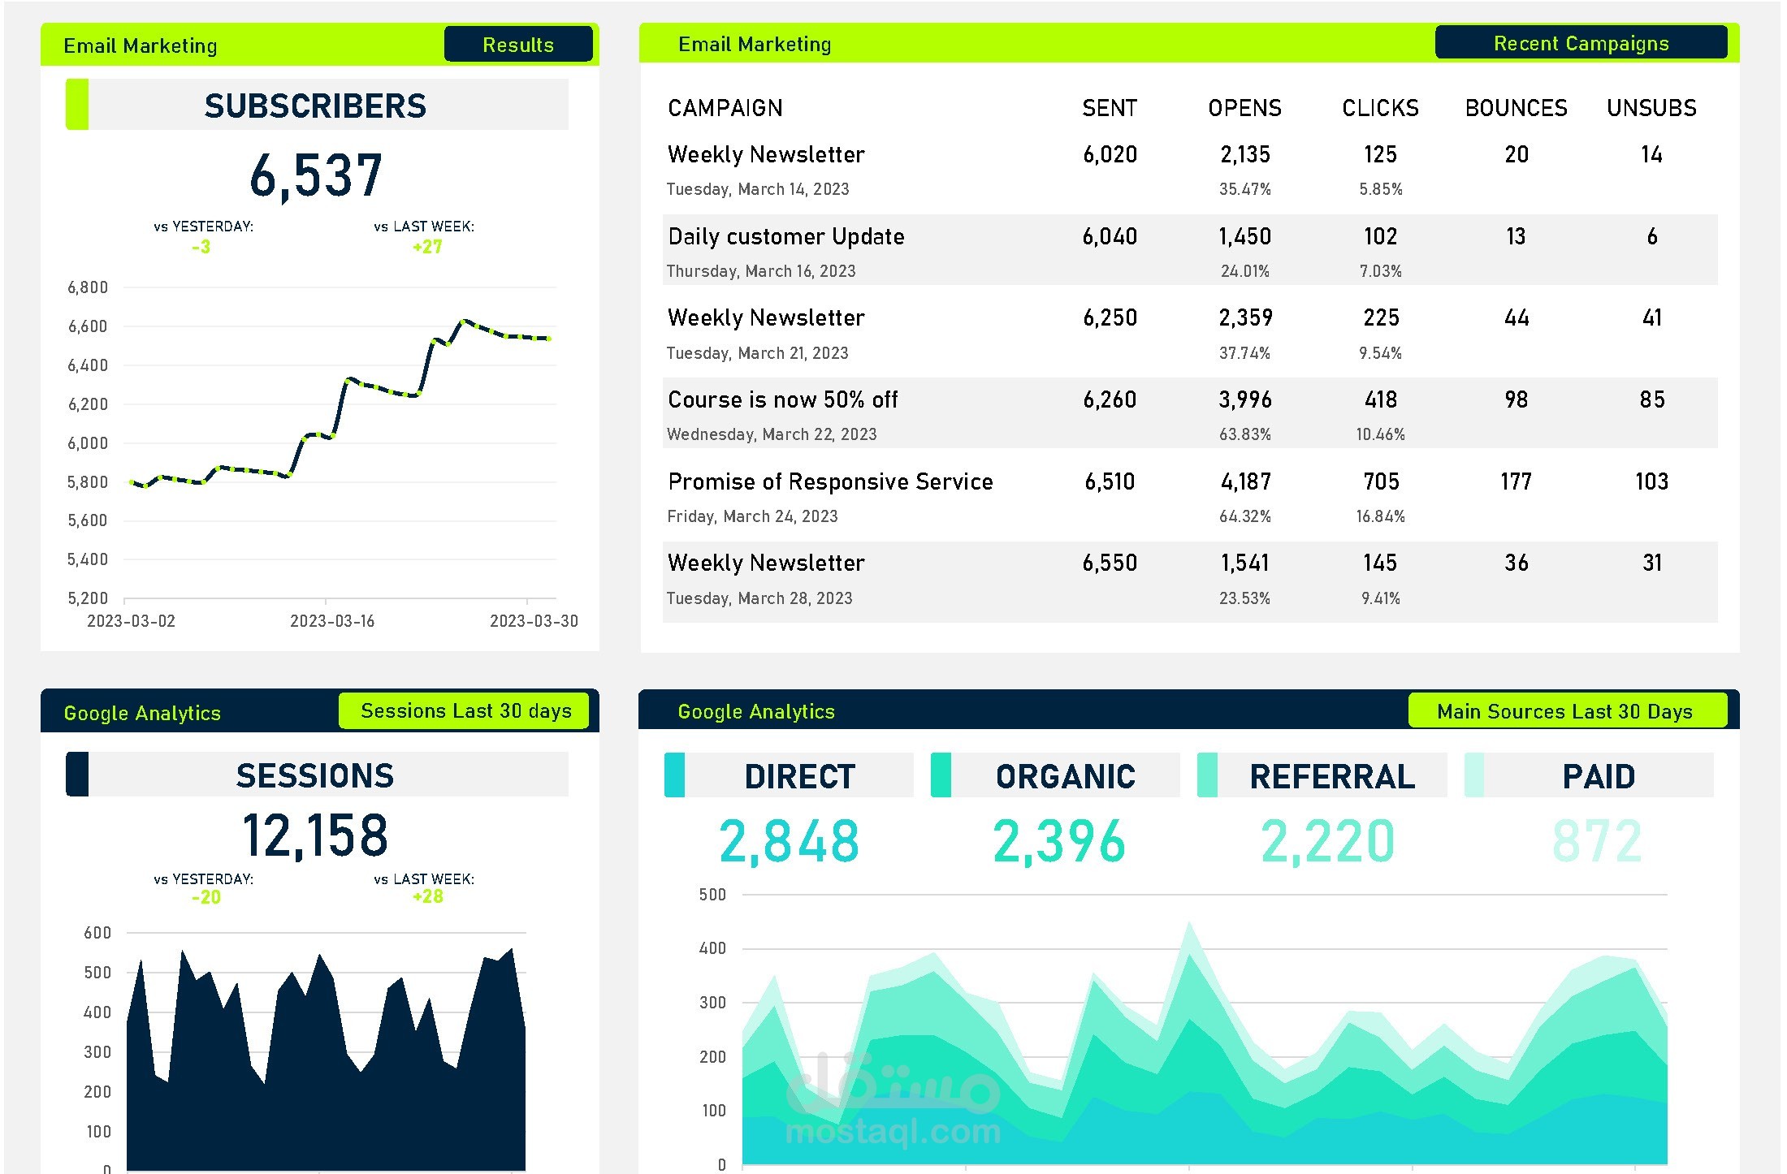The height and width of the screenshot is (1174, 1787).
Task: Click the 6,537 subscribers total value
Action: pyautogui.click(x=315, y=176)
